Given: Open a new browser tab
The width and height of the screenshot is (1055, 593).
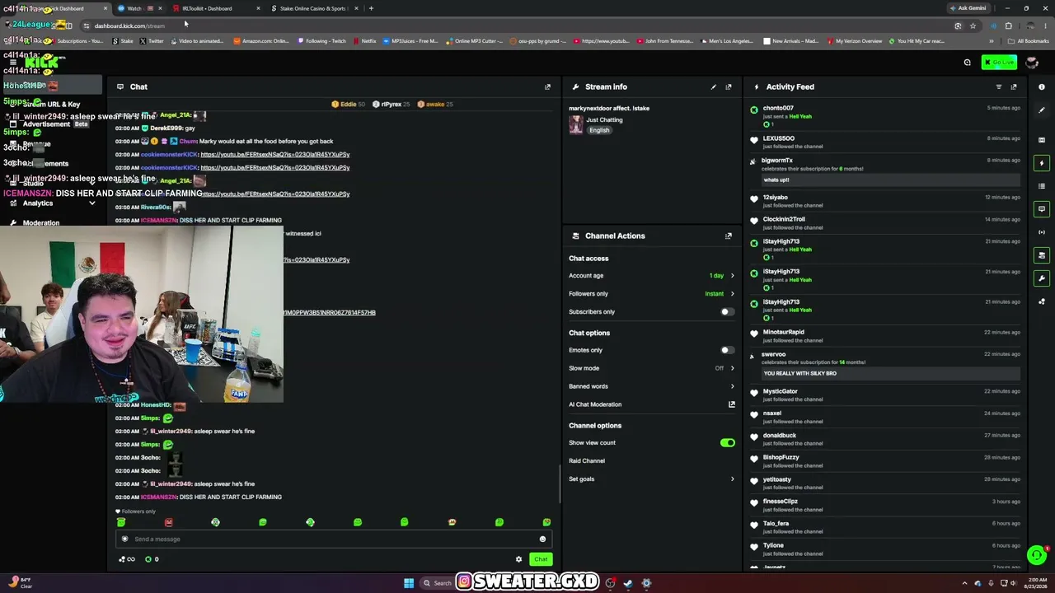Looking at the screenshot, I should point(371,8).
